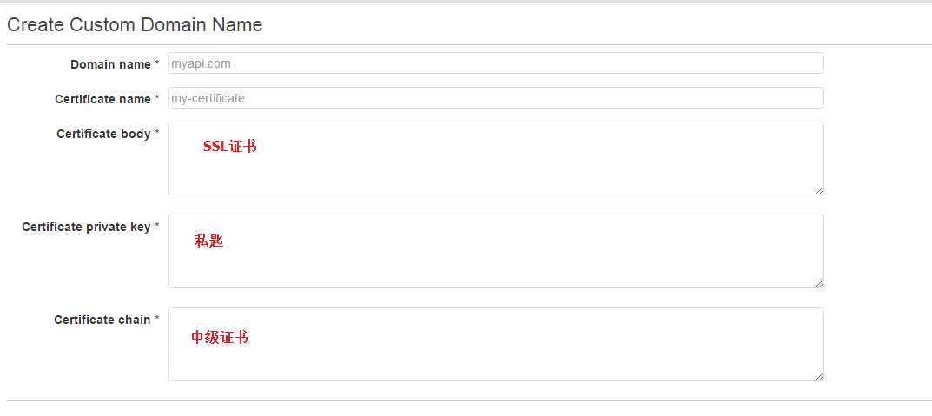Click the Certificate body resize grip
Image resolution: width=932 pixels, height=416 pixels.
click(x=819, y=190)
